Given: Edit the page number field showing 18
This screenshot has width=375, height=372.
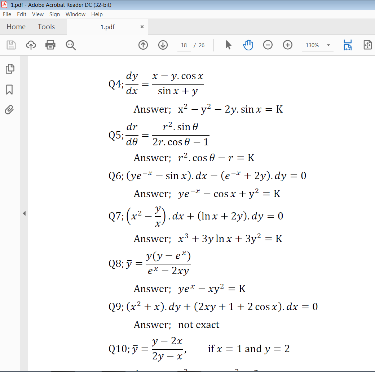Looking at the screenshot, I should tap(184, 45).
